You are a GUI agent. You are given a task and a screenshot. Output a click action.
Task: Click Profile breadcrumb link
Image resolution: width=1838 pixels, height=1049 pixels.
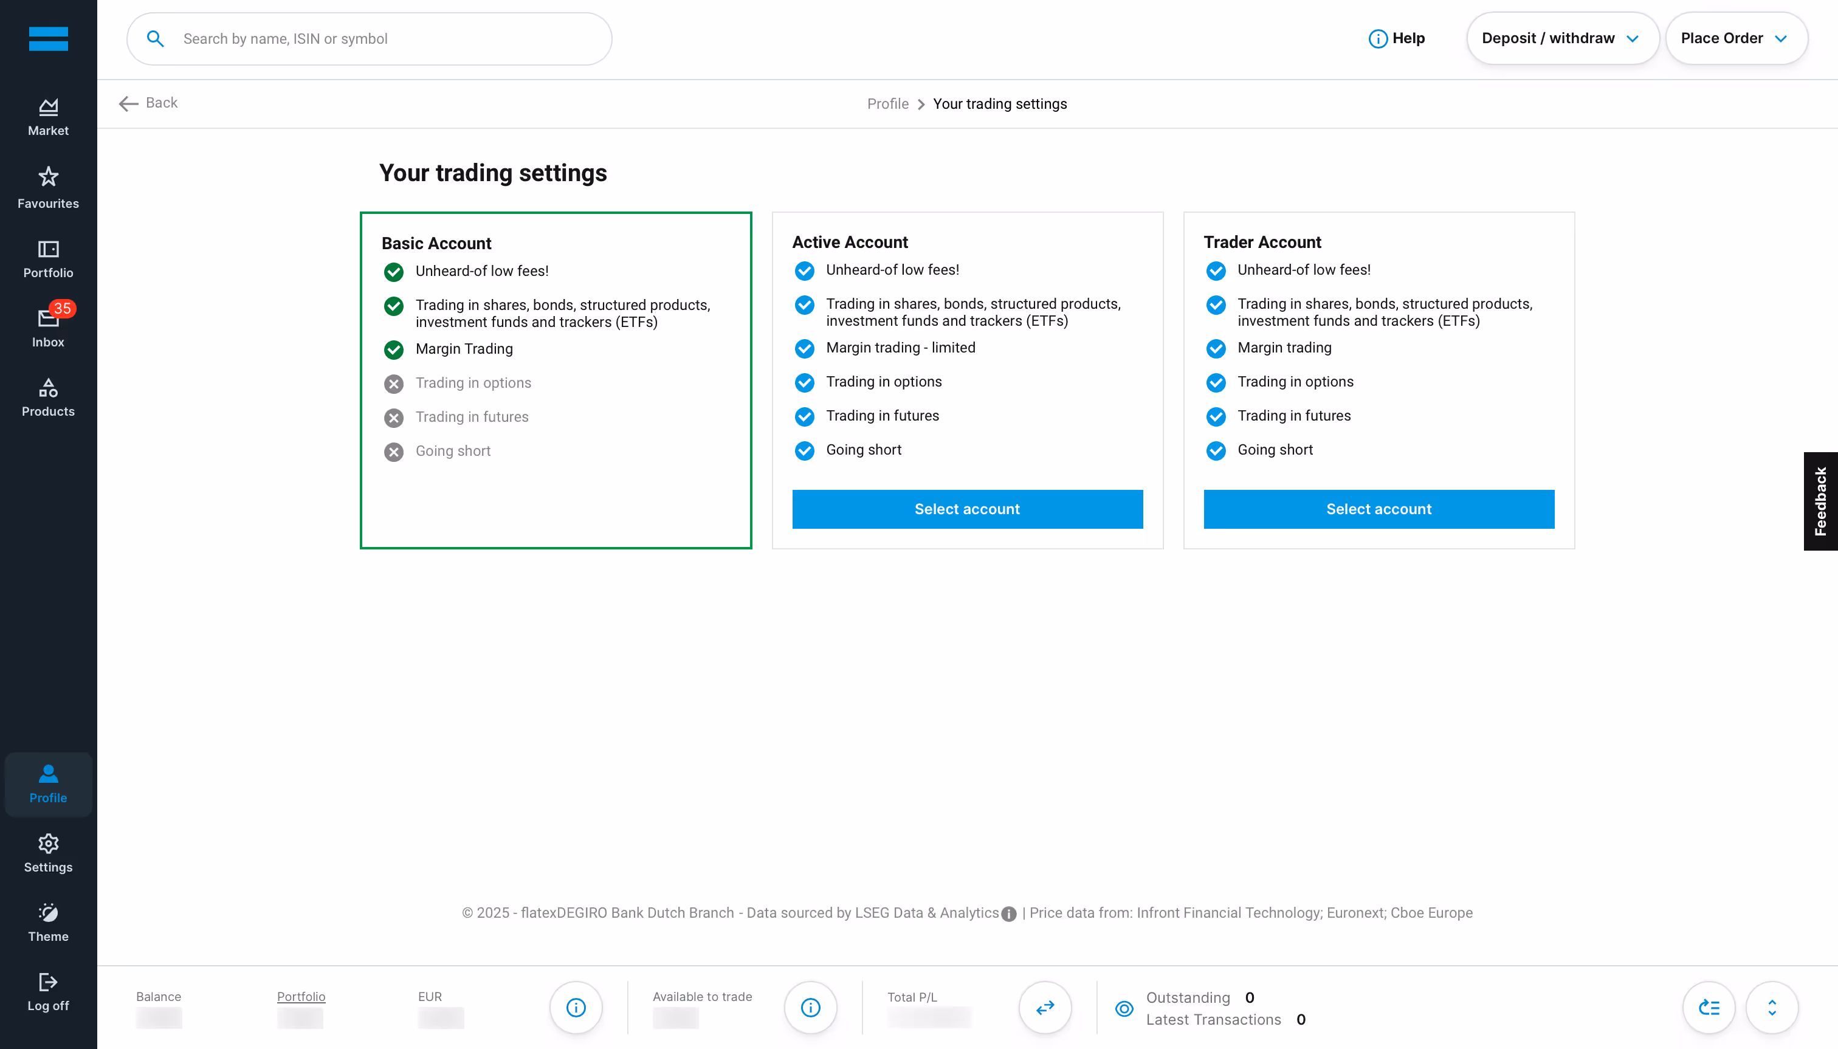pos(887,104)
